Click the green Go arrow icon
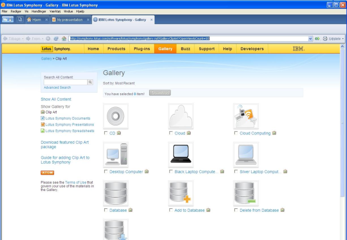Viewport: 347px width, 240px height. [317, 39]
